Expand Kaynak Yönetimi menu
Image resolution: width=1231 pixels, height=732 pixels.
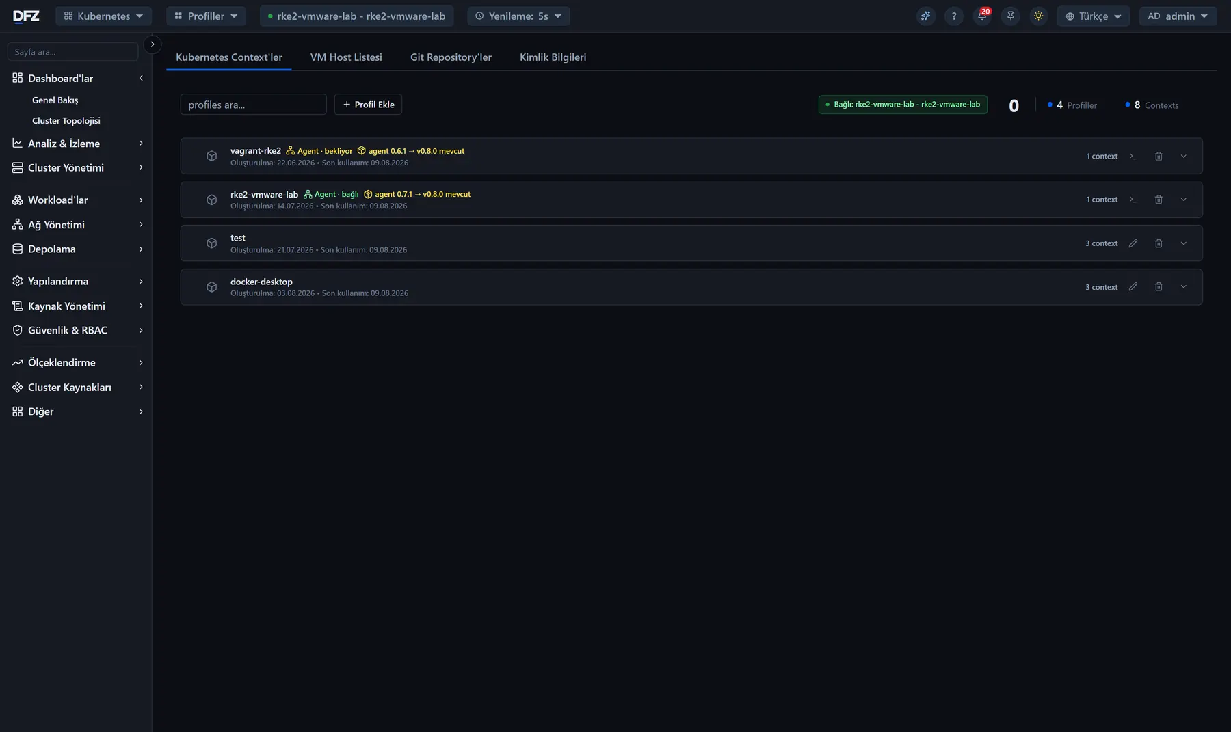click(76, 306)
